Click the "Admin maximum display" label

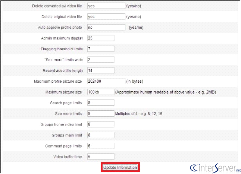tap(62, 38)
